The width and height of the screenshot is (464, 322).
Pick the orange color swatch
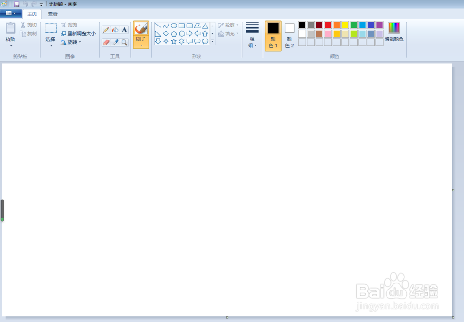[x=336, y=25]
